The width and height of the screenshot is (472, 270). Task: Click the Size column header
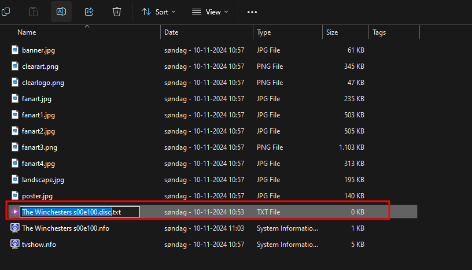point(332,32)
